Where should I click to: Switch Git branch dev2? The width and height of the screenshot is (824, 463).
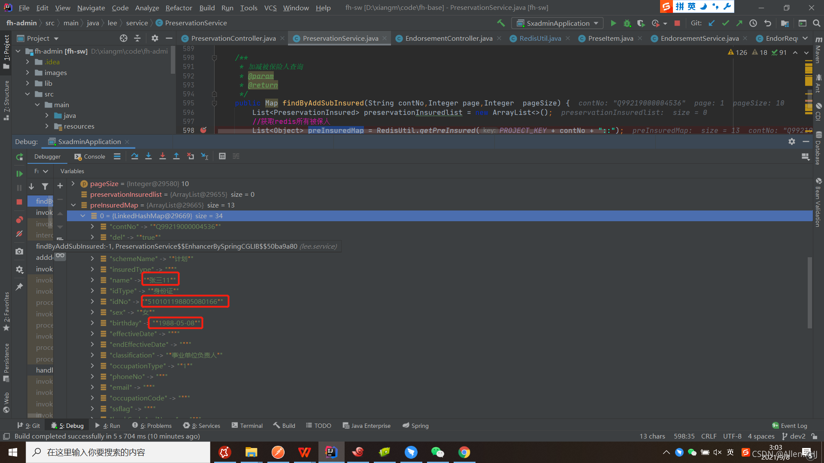(x=794, y=436)
